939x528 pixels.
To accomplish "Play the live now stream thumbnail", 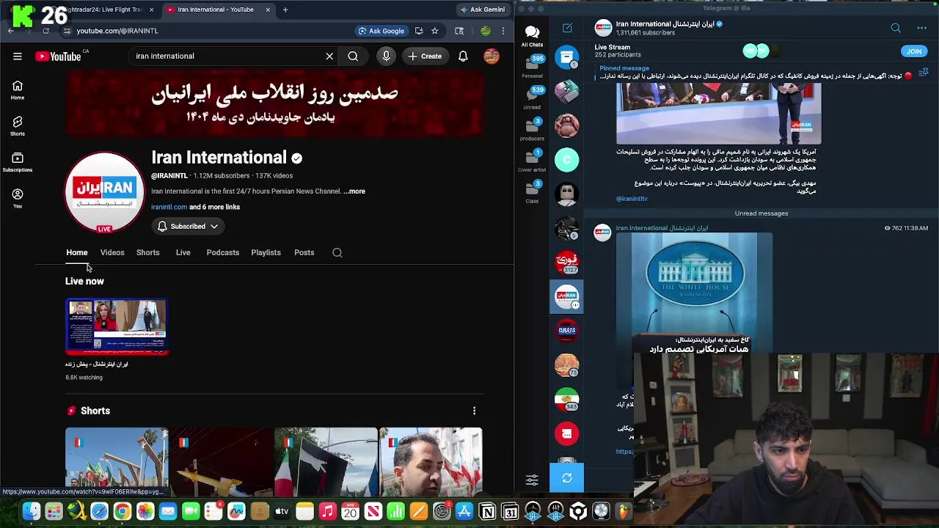I will [x=117, y=327].
